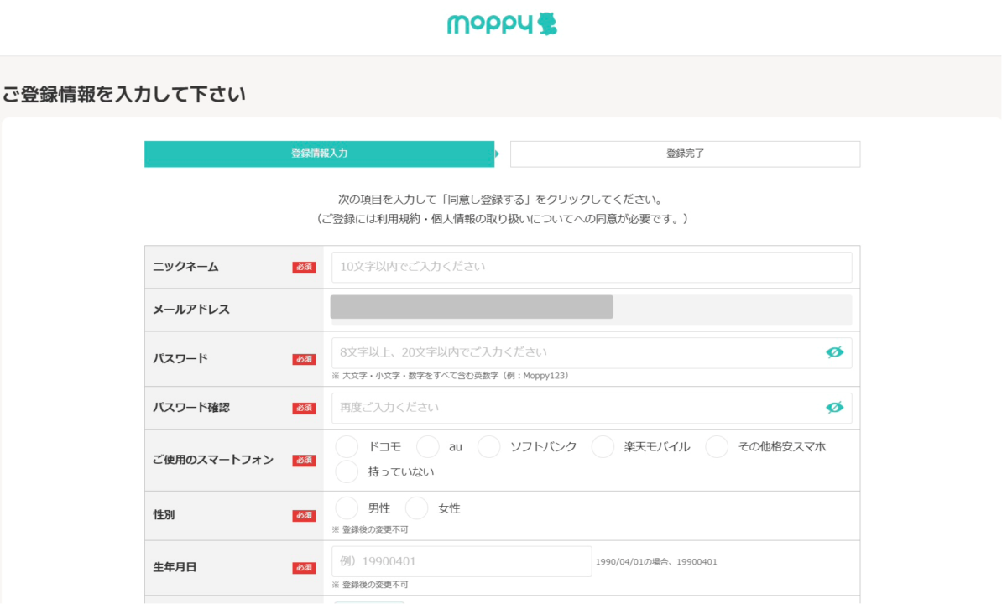
Task: Pick その他格安スマホ option
Action: point(717,447)
